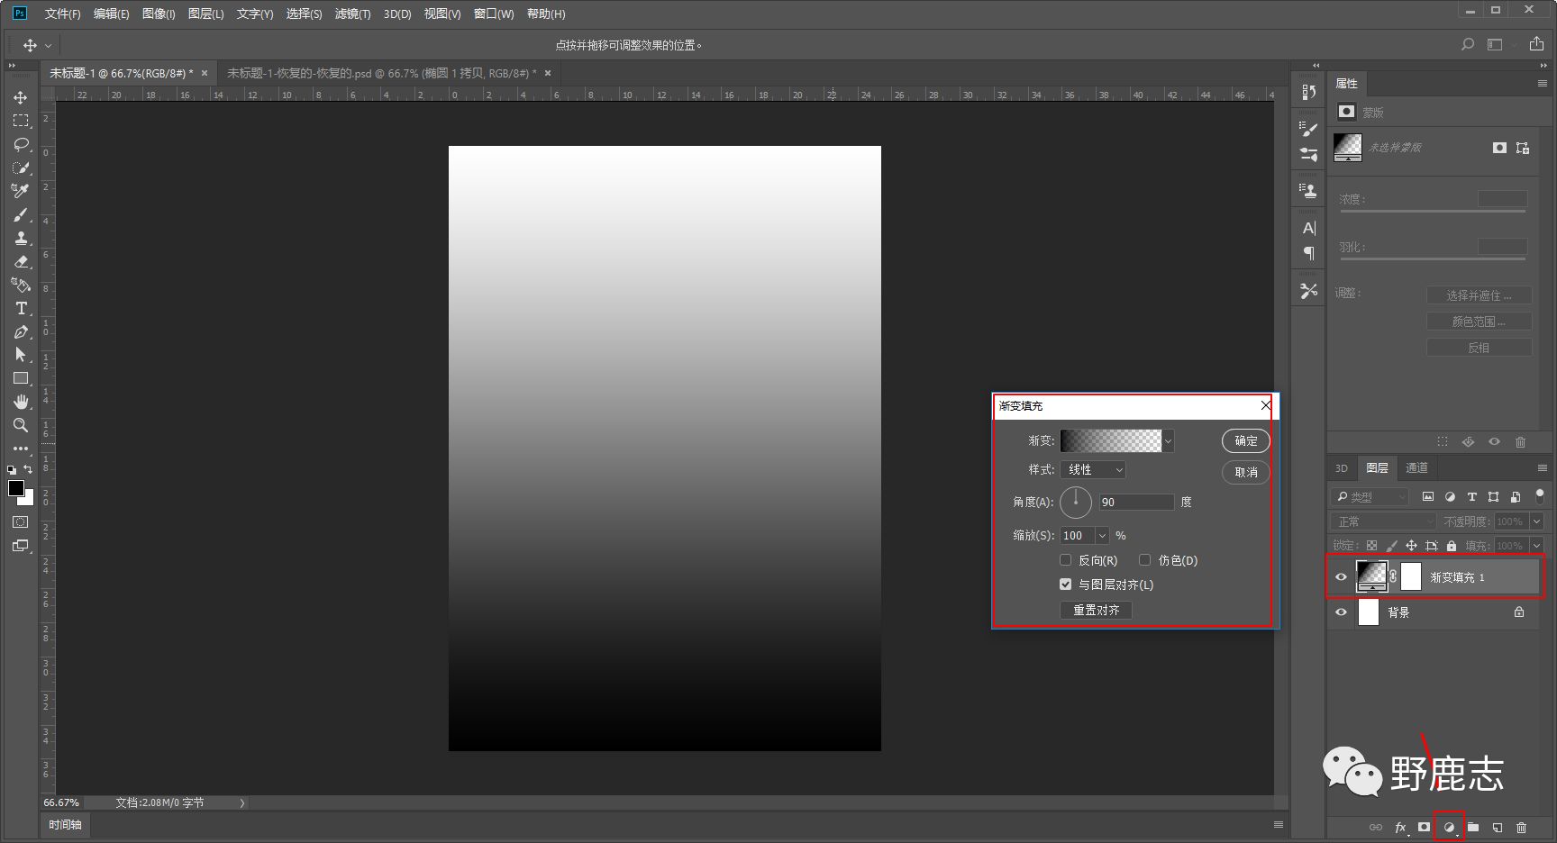The image size is (1557, 843).
Task: Open the 缩放 scale percentage dropdown
Action: pos(1102,536)
